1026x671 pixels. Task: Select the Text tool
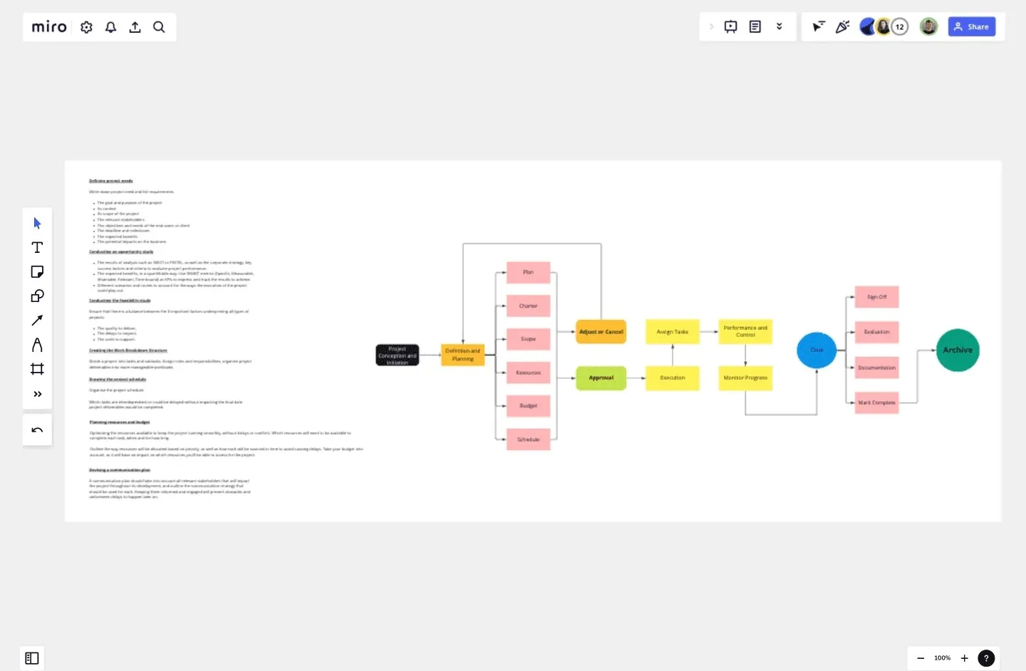[x=37, y=247]
